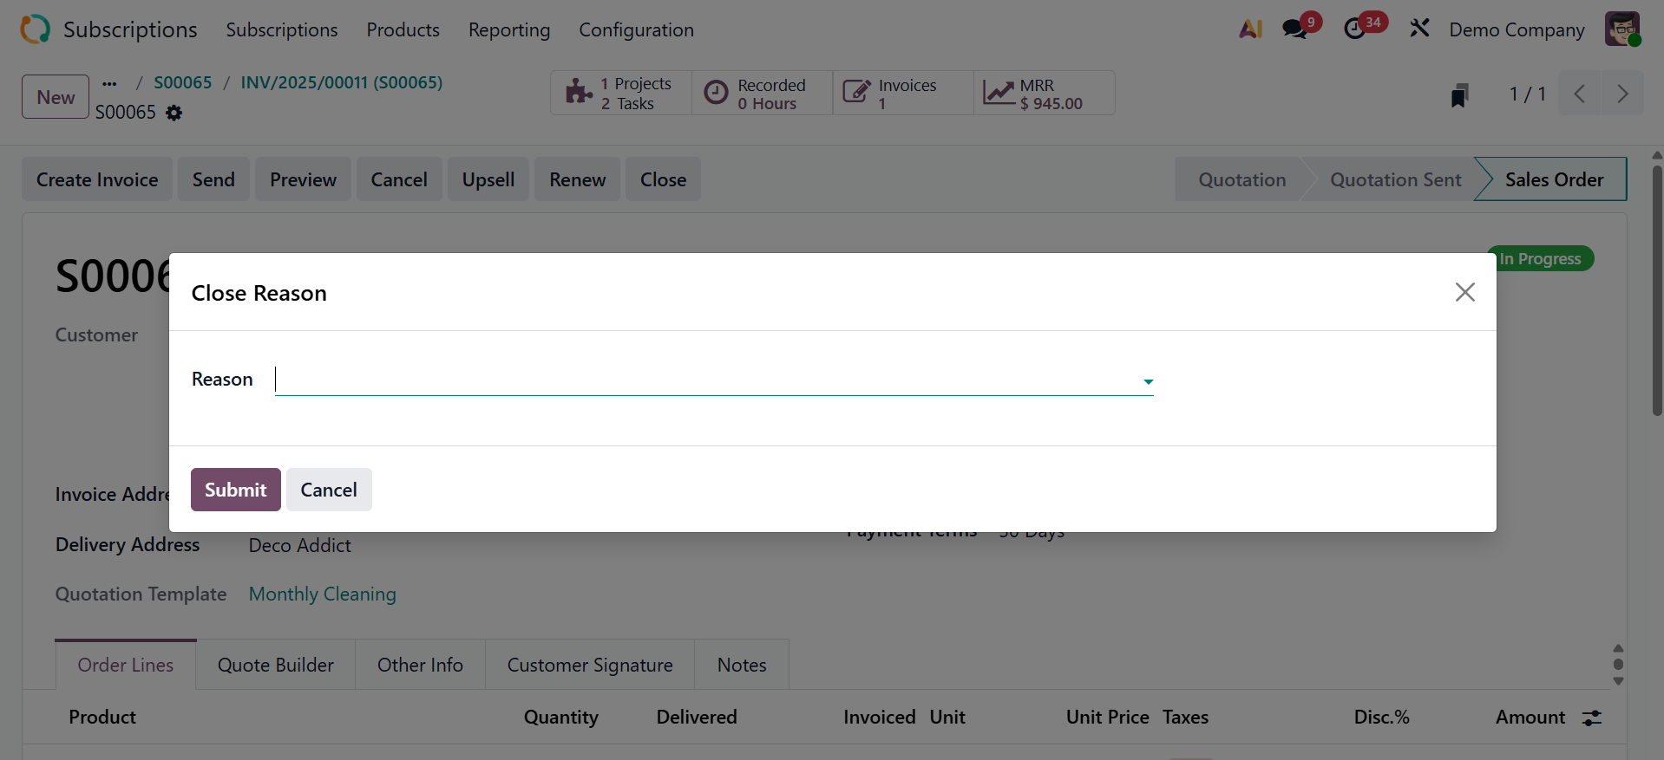The image size is (1664, 760).
Task: Click the user avatar in the top bar
Action: click(x=1621, y=29)
